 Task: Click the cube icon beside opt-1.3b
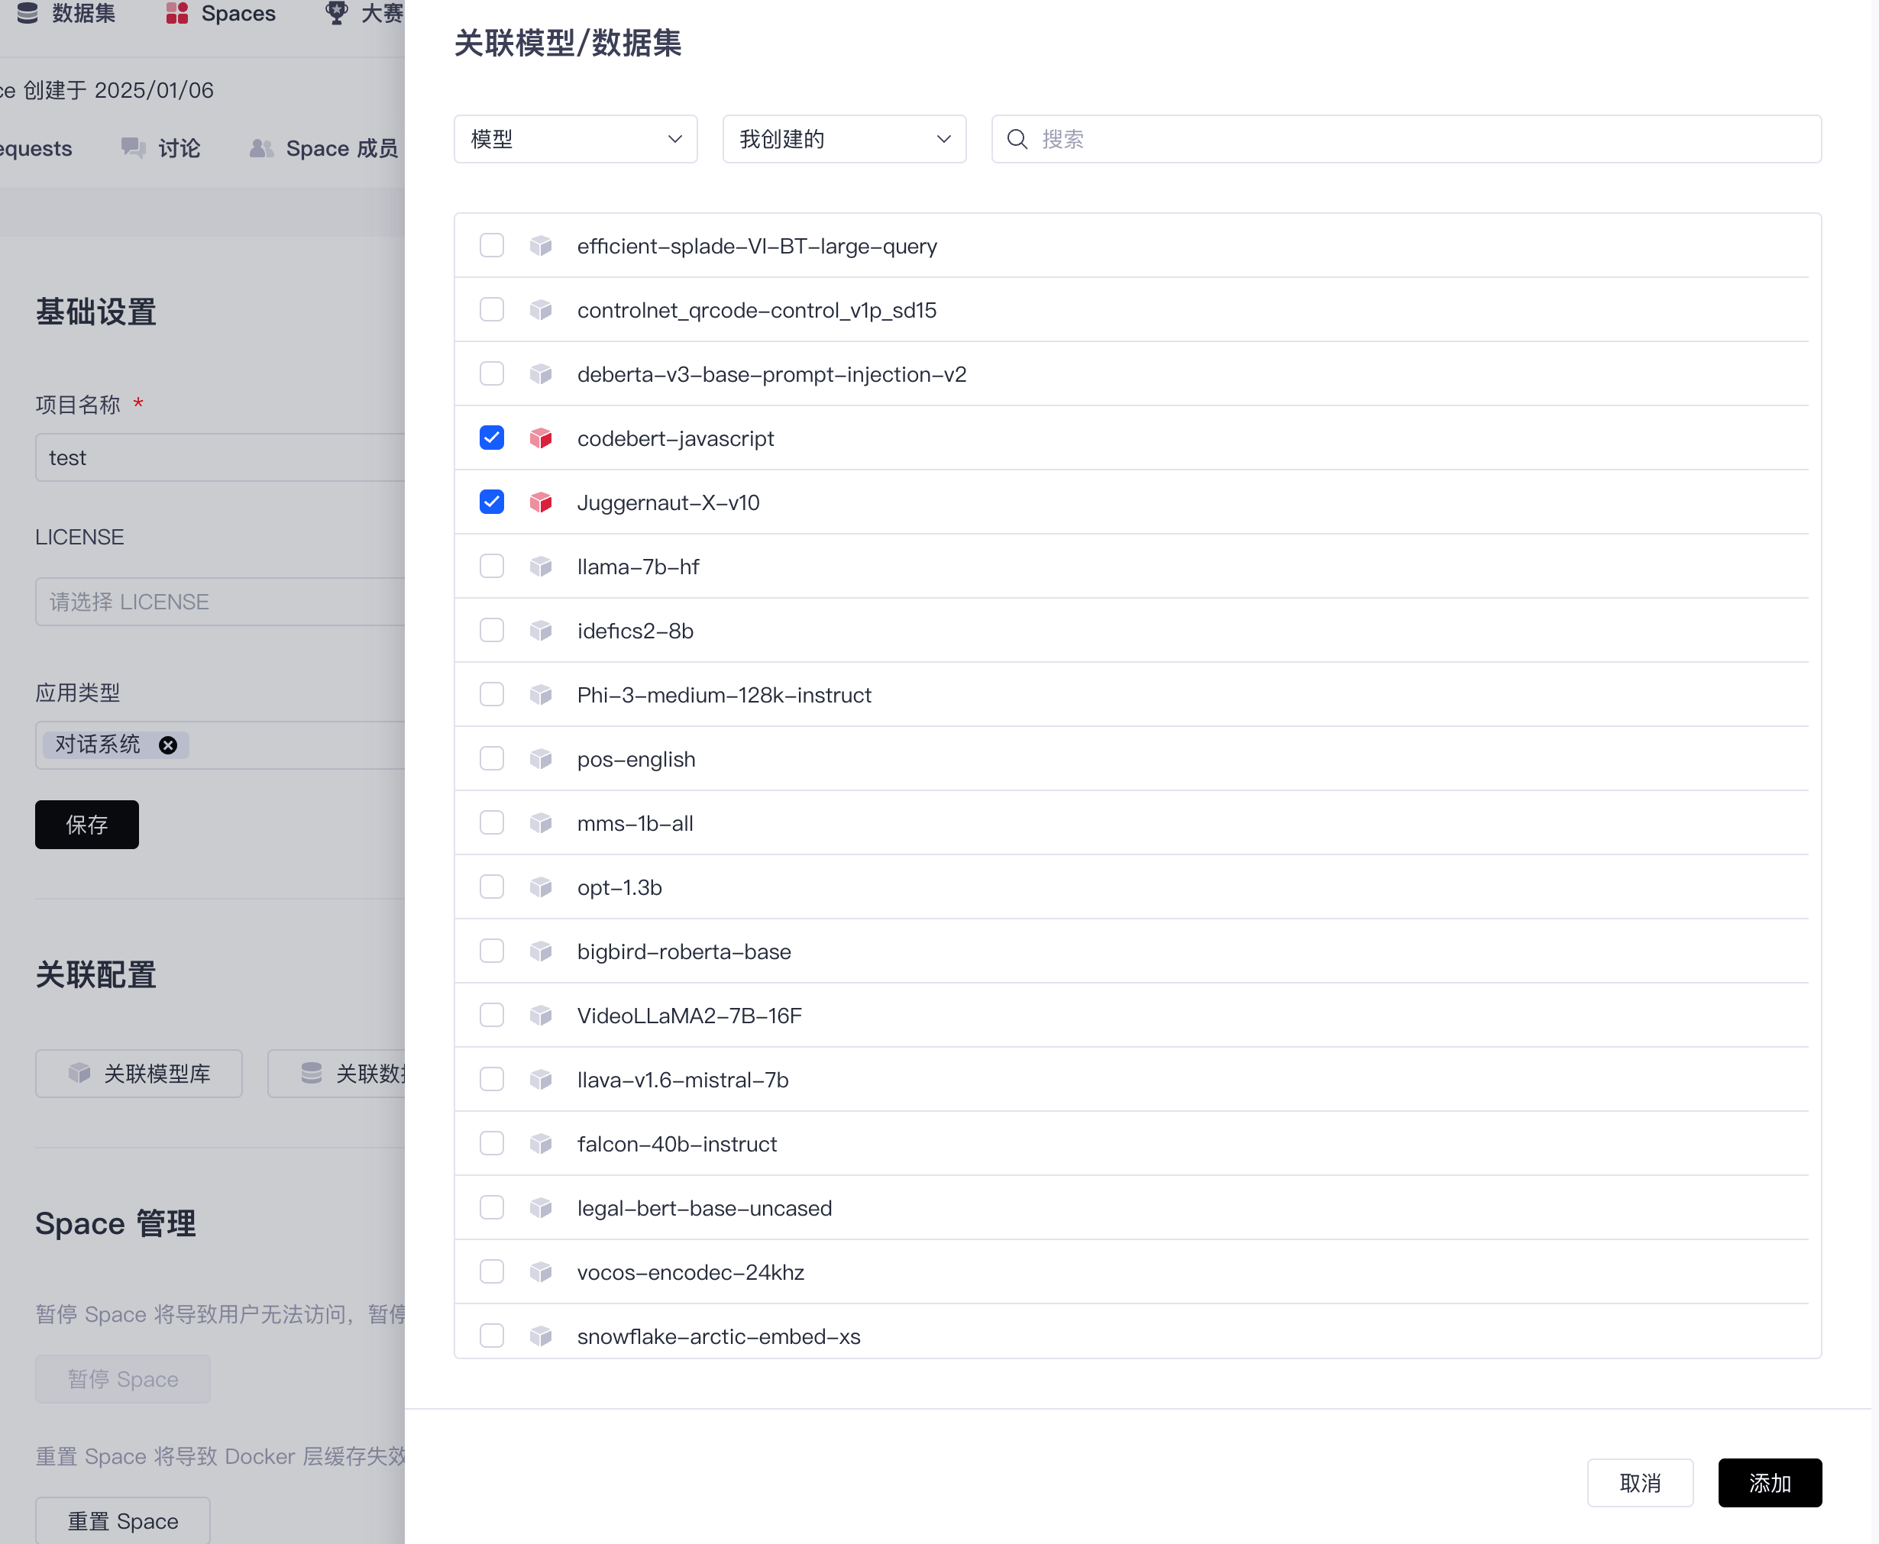coord(541,887)
